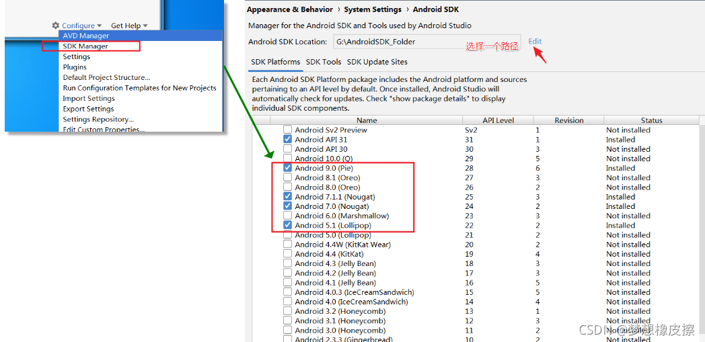Uncheck the Android 5.1 (Lollipop) checkbox

click(288, 225)
